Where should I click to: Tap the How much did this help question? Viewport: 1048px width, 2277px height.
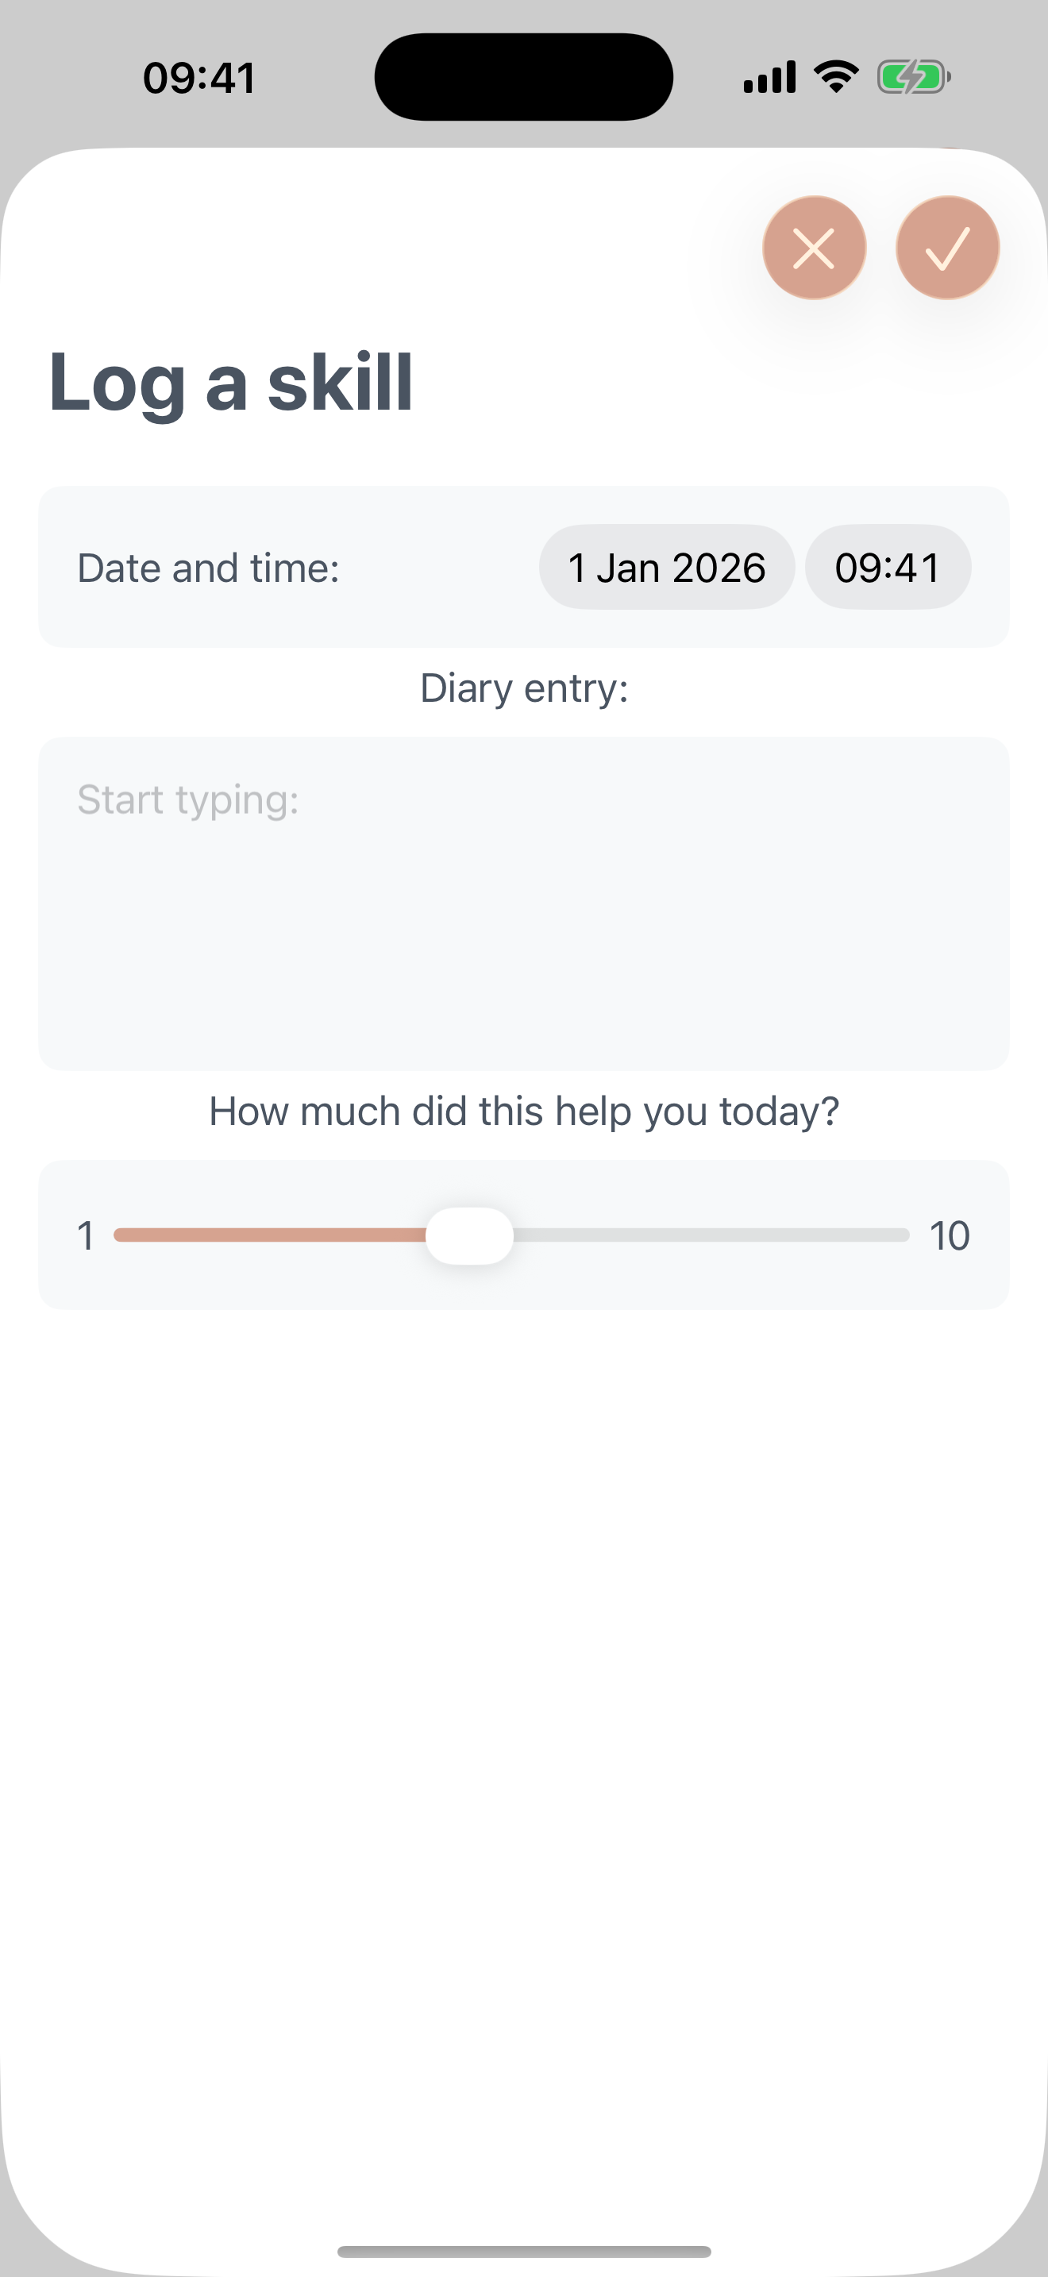tap(524, 1111)
